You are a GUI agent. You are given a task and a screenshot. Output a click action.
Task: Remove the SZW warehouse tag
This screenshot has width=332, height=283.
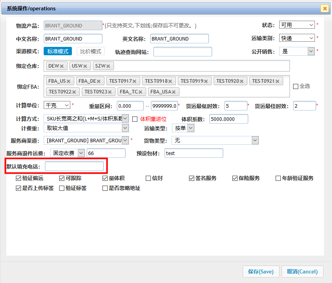(x=108, y=66)
